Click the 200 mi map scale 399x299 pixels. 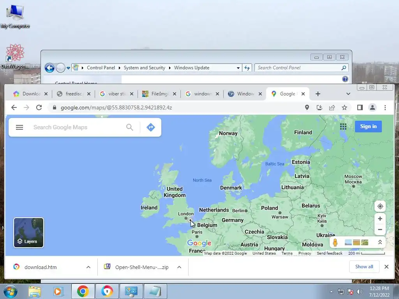click(366, 253)
